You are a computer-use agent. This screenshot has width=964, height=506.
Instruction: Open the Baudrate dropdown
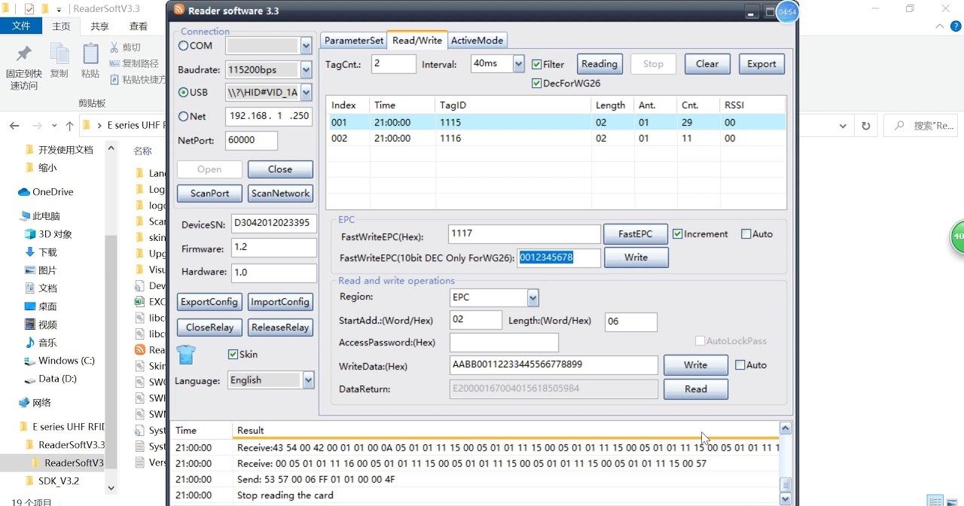(306, 70)
